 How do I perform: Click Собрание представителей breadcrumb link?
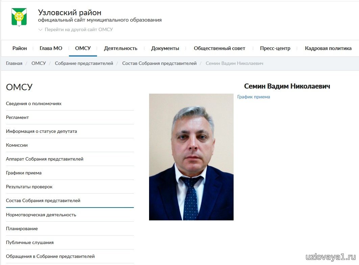(84, 64)
